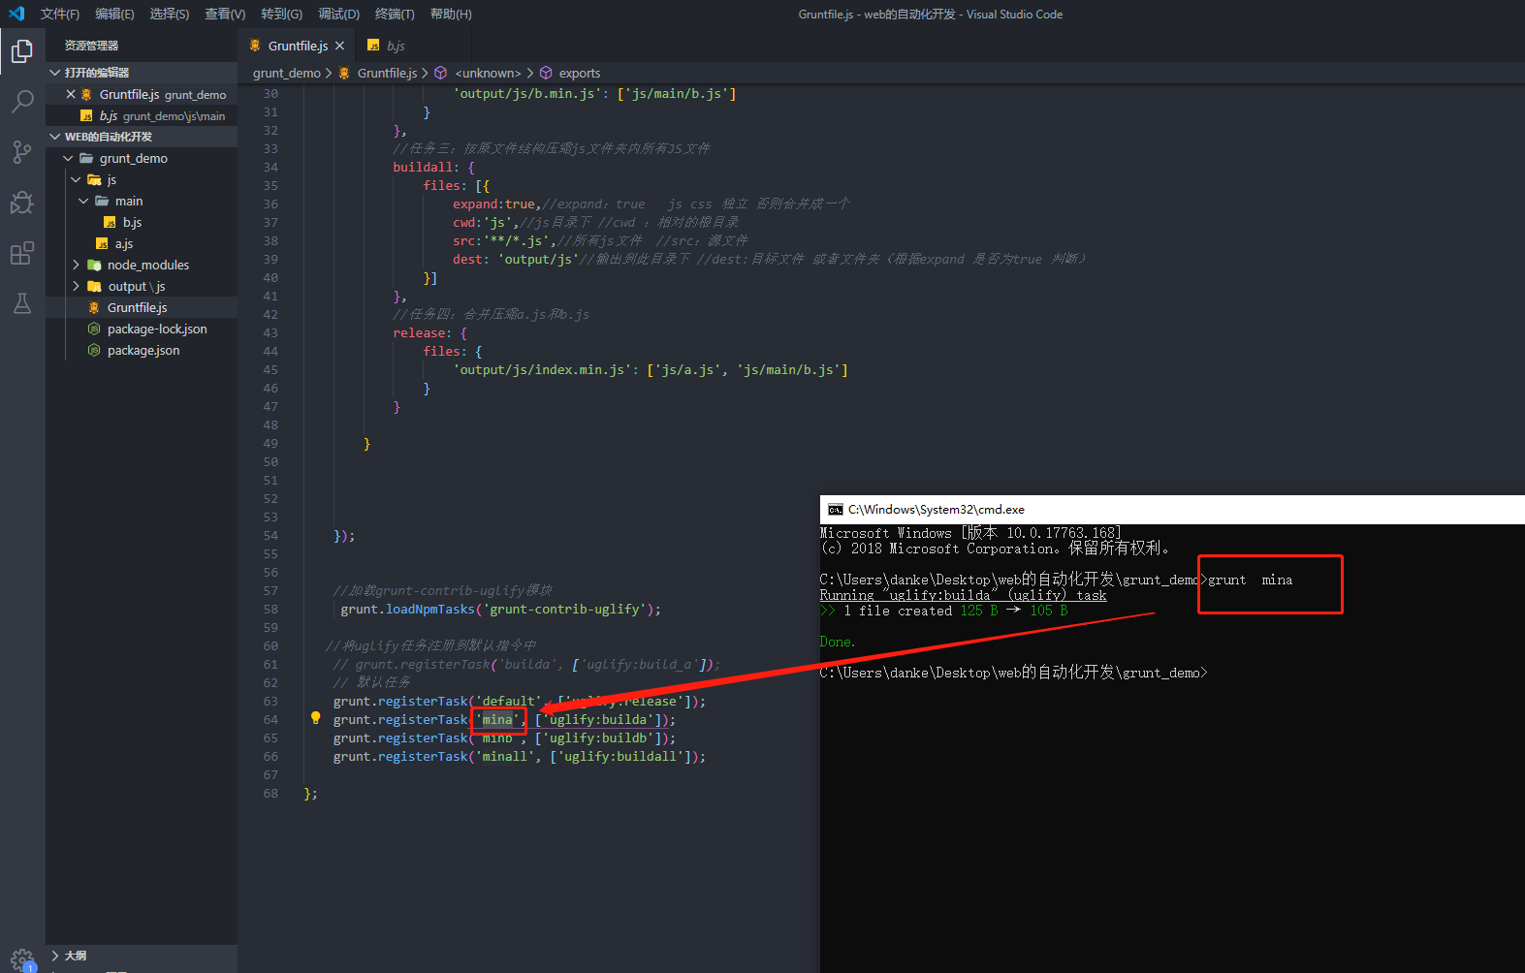Open the Debug view in activity bar
The image size is (1525, 973).
(22, 202)
